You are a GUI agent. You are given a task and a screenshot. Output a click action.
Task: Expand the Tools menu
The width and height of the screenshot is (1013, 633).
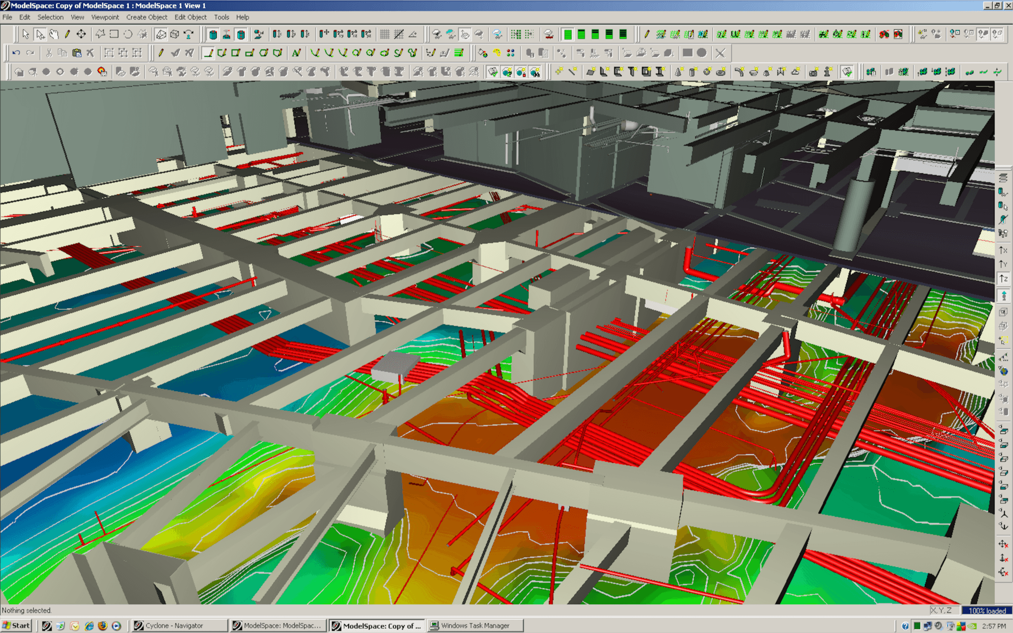click(221, 17)
